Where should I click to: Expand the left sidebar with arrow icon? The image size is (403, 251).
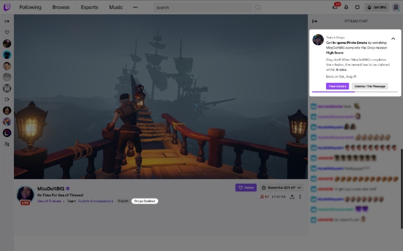tap(7, 21)
